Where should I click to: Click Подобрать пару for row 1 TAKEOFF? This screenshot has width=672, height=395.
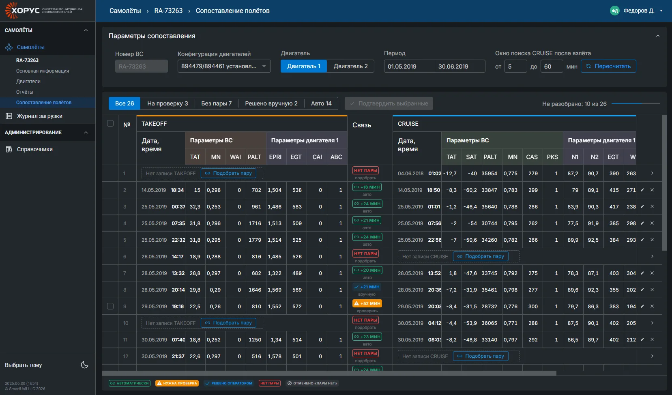(x=228, y=173)
